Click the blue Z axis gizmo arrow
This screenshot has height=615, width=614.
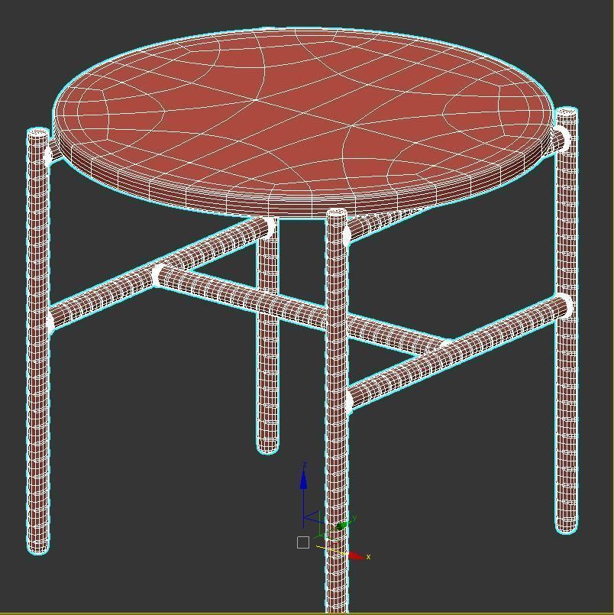[303, 481]
